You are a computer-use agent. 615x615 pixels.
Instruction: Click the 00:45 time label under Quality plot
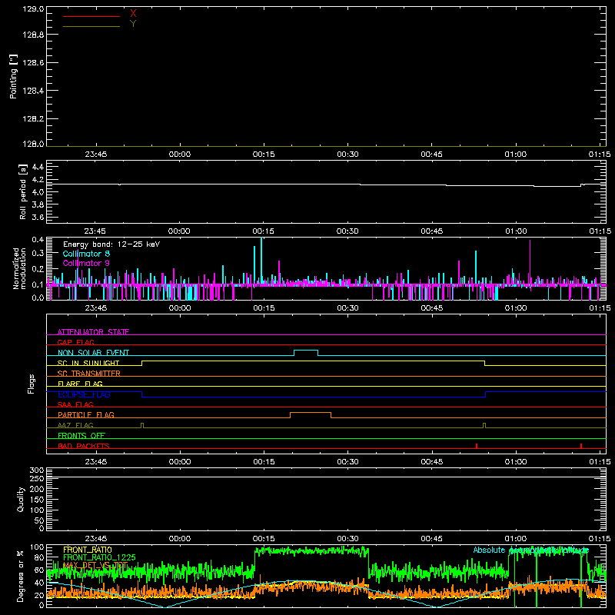[431, 539]
